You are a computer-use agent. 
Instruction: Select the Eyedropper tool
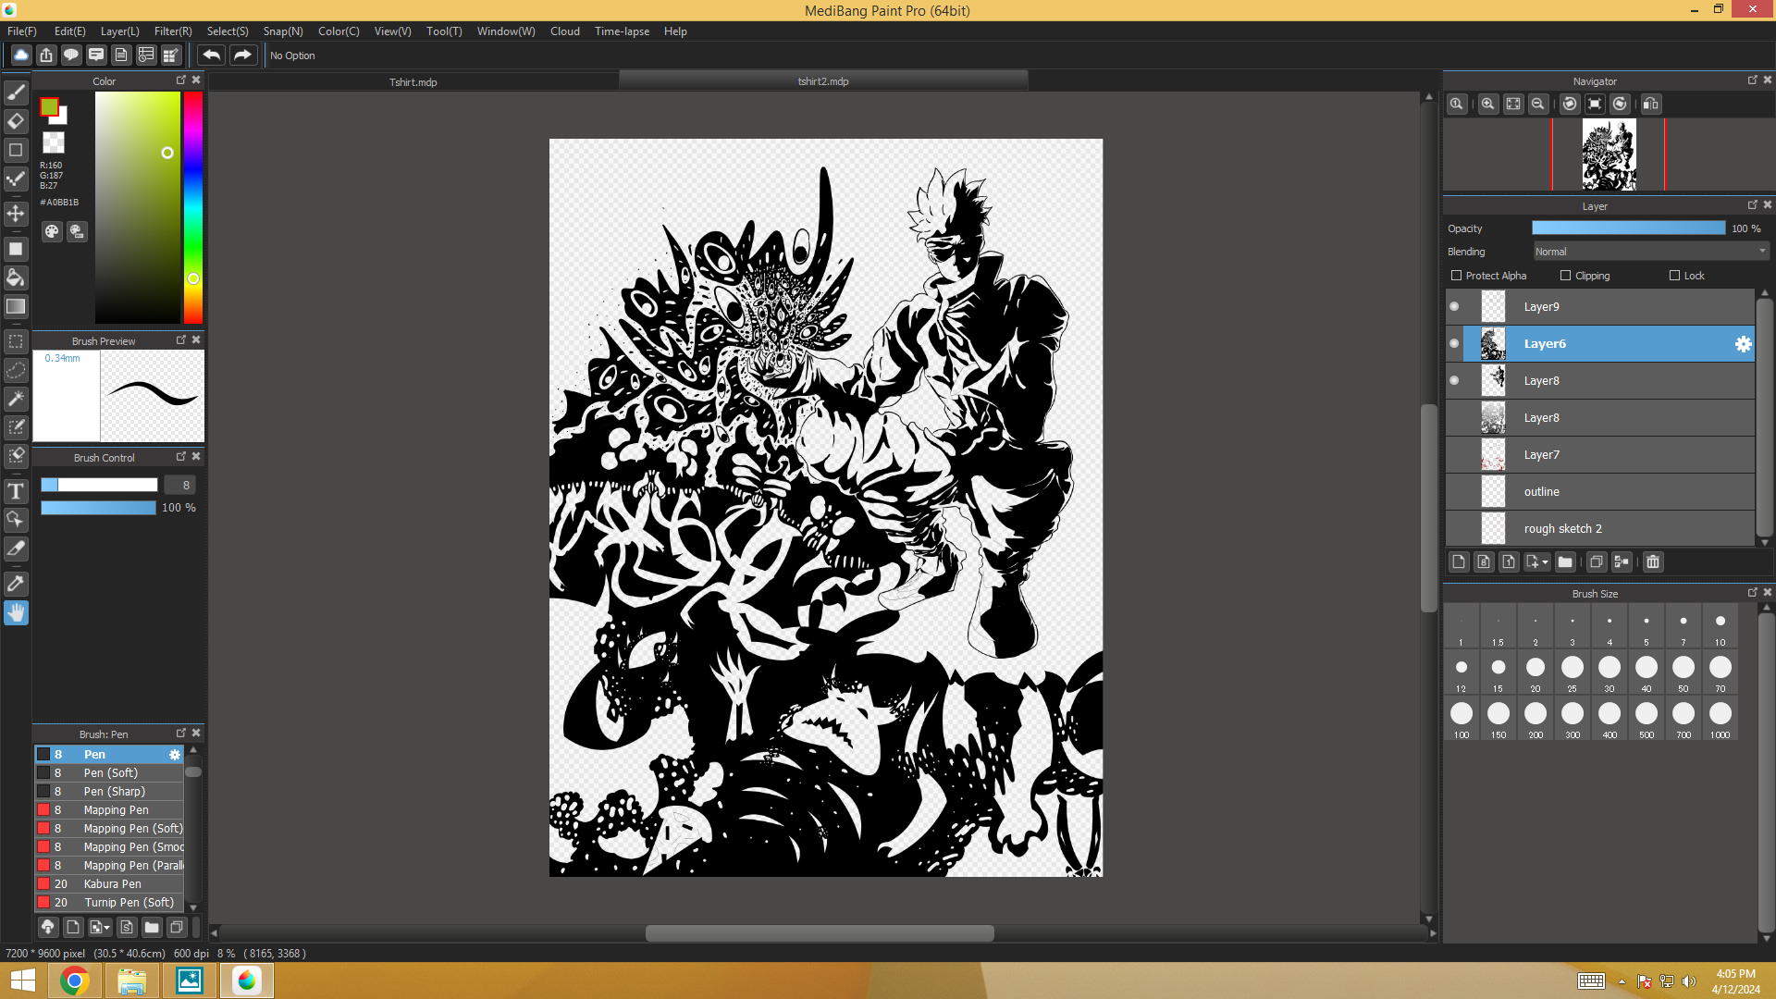click(16, 584)
